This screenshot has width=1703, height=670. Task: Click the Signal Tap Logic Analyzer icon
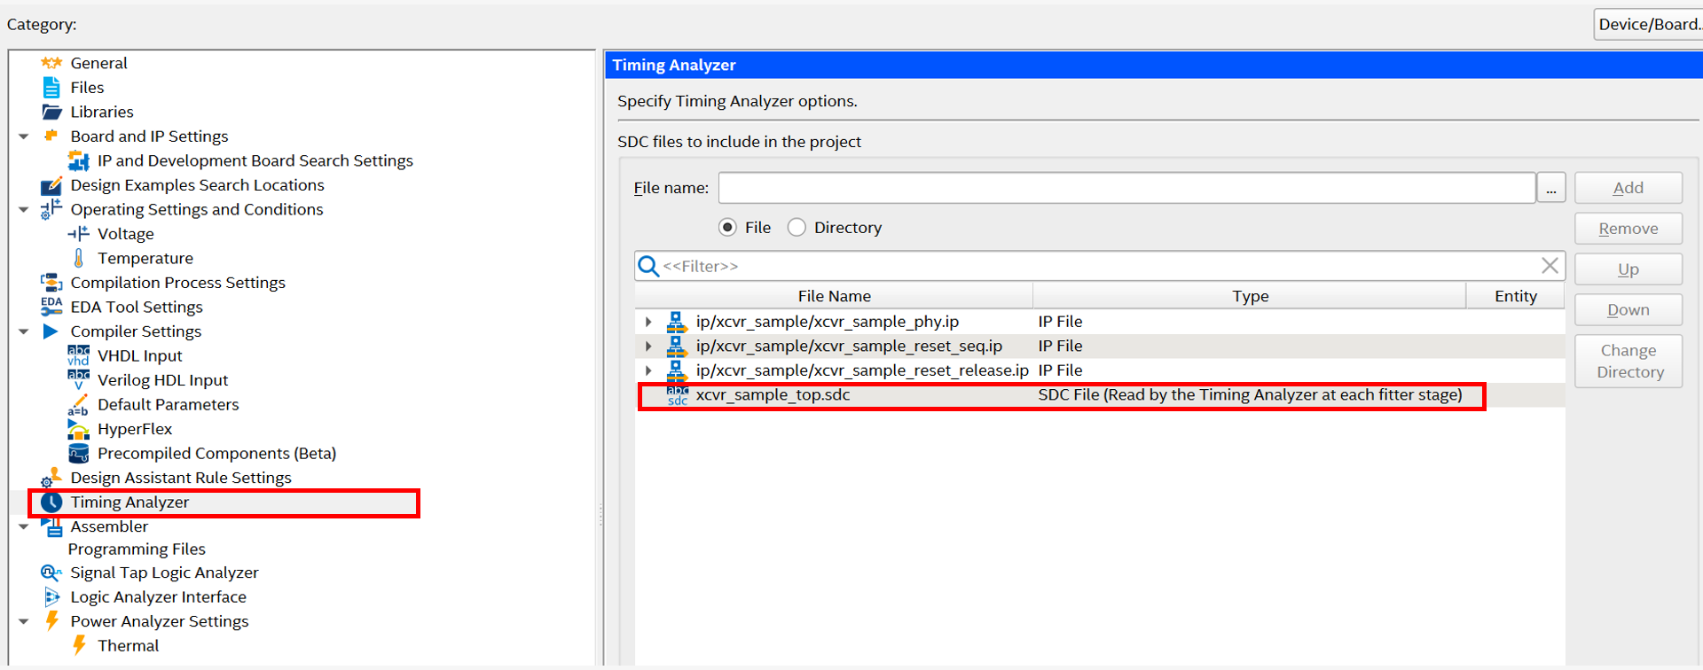[x=51, y=573]
